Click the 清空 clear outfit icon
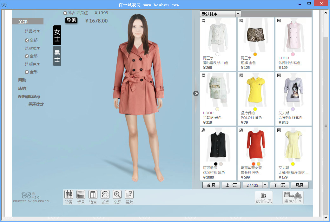This screenshot has width=330, height=222. pyautogui.click(x=93, y=194)
